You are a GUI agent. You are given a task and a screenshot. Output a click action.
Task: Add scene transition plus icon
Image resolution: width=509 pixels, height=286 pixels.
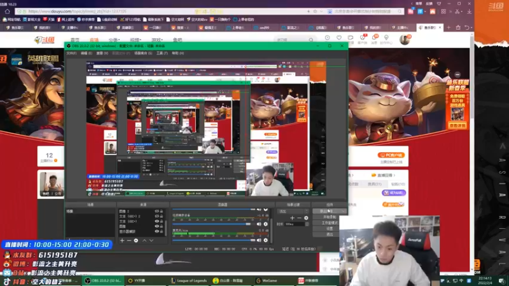click(x=292, y=218)
